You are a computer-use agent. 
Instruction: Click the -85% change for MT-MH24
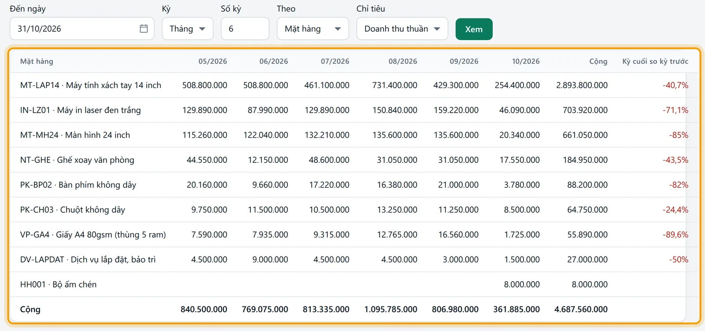click(679, 135)
